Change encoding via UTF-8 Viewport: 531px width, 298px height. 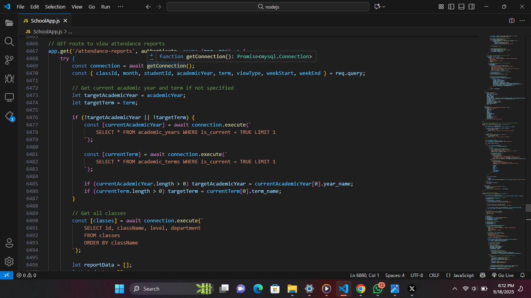(x=417, y=275)
